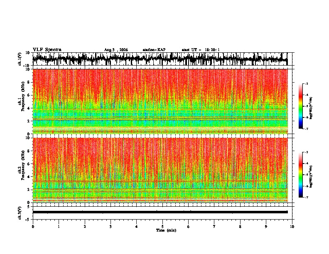Click the station=KAP label

coord(154,50)
